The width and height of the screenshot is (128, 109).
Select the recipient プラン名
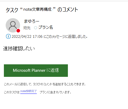pos(45,27)
